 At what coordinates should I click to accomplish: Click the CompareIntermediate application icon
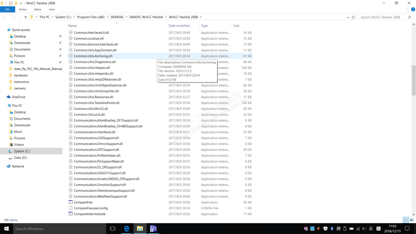point(71,214)
